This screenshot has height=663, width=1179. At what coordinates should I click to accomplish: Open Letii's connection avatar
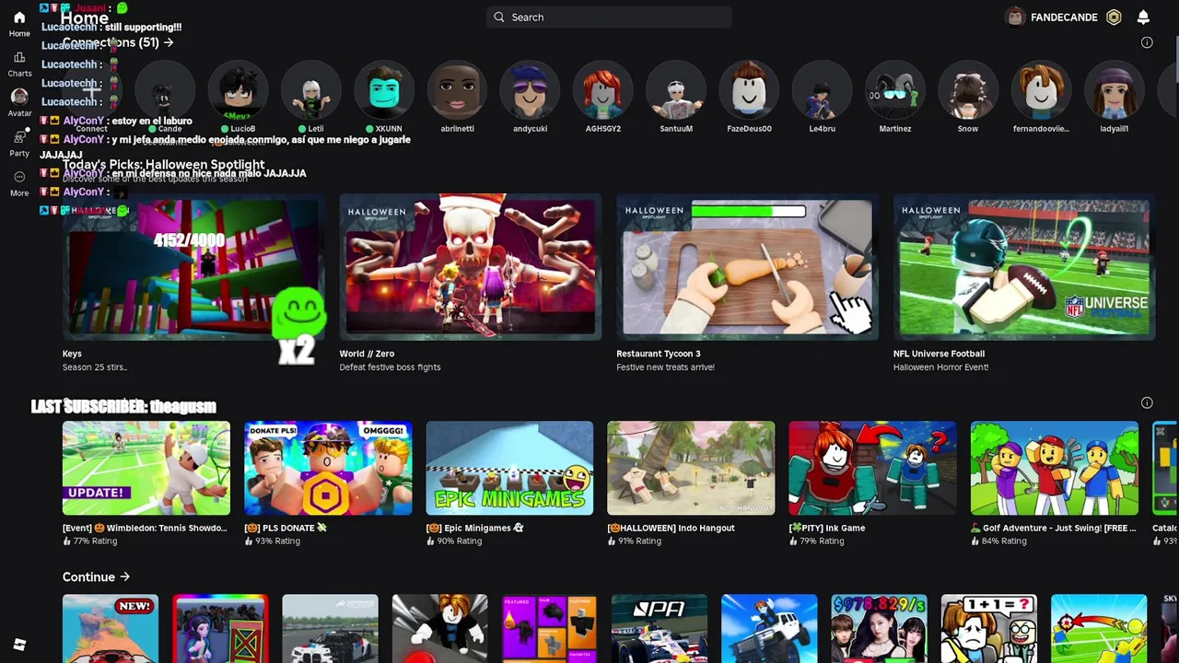click(311, 90)
